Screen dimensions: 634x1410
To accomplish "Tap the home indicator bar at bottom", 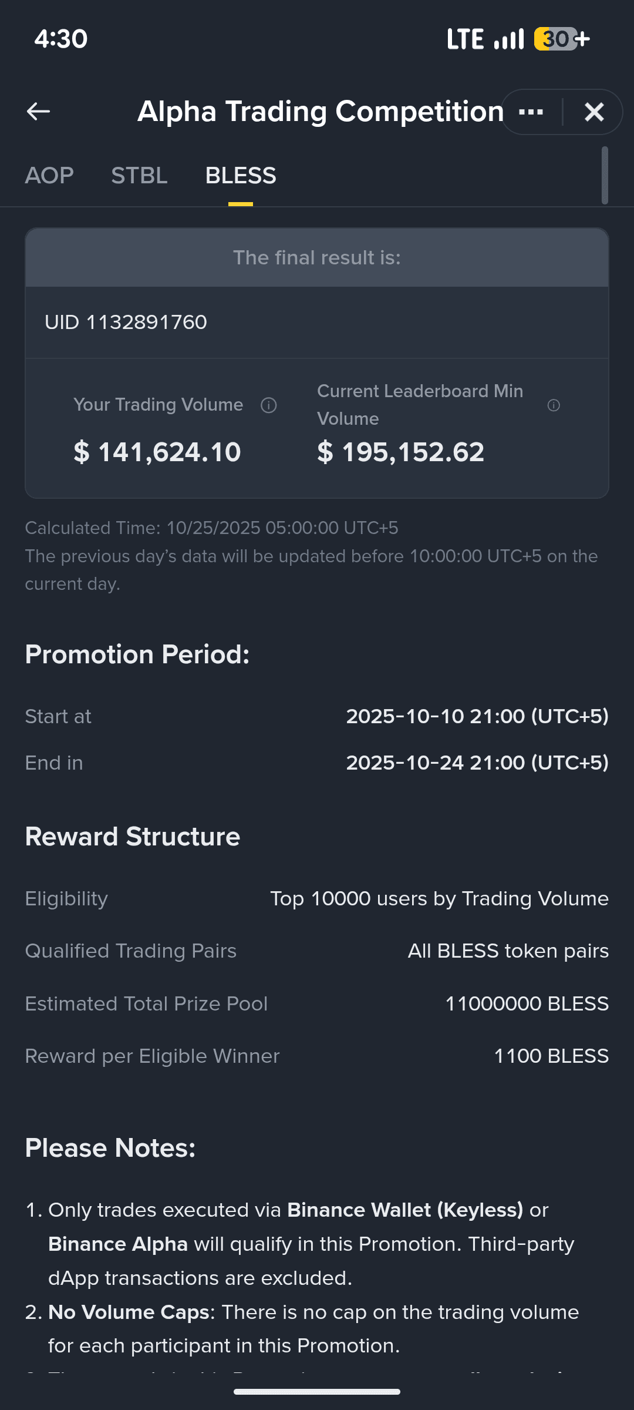I will (x=317, y=1392).
